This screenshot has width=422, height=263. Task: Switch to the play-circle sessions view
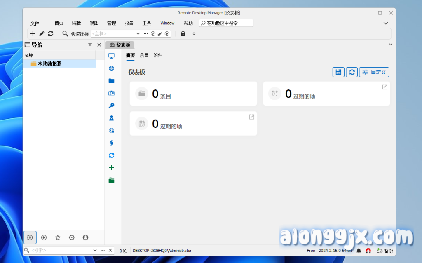click(x=44, y=237)
